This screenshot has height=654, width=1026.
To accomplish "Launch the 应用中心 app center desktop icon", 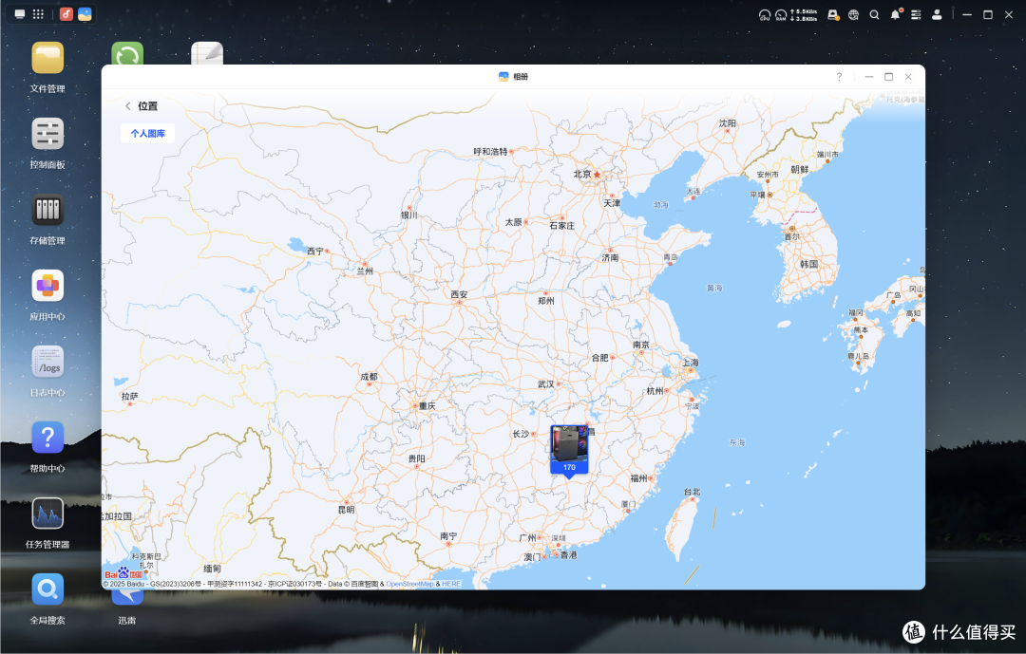I will 47,286.
